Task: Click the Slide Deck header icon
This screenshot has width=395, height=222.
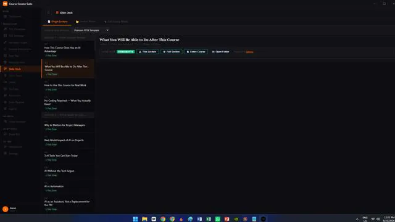Action: pos(57,12)
